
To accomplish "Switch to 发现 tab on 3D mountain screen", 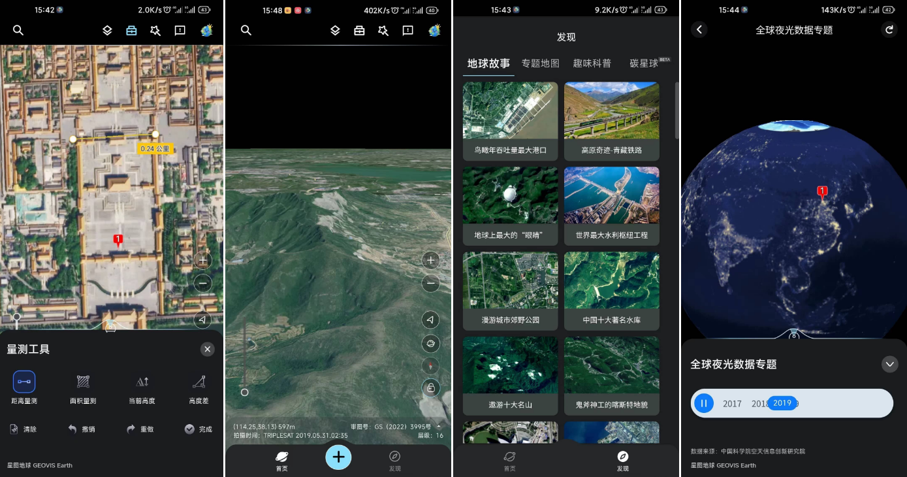I will [x=395, y=461].
